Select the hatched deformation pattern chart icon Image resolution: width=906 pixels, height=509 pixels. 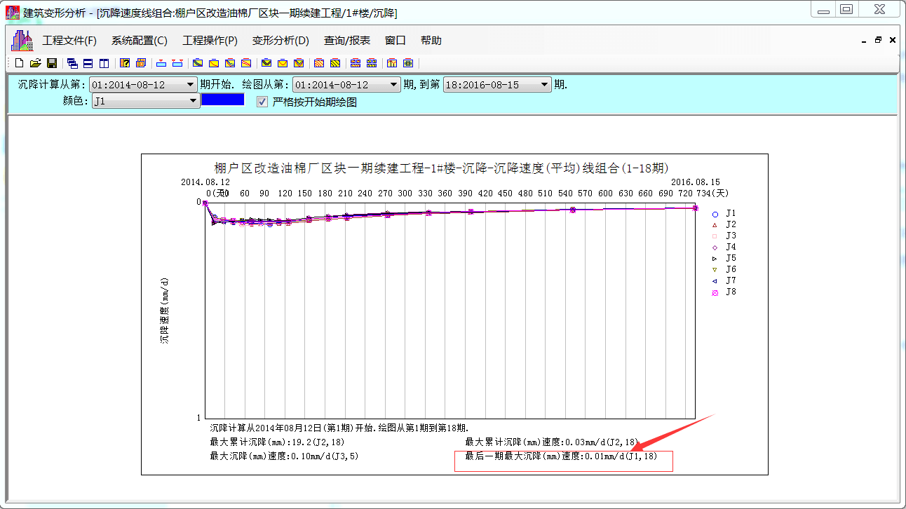point(318,63)
